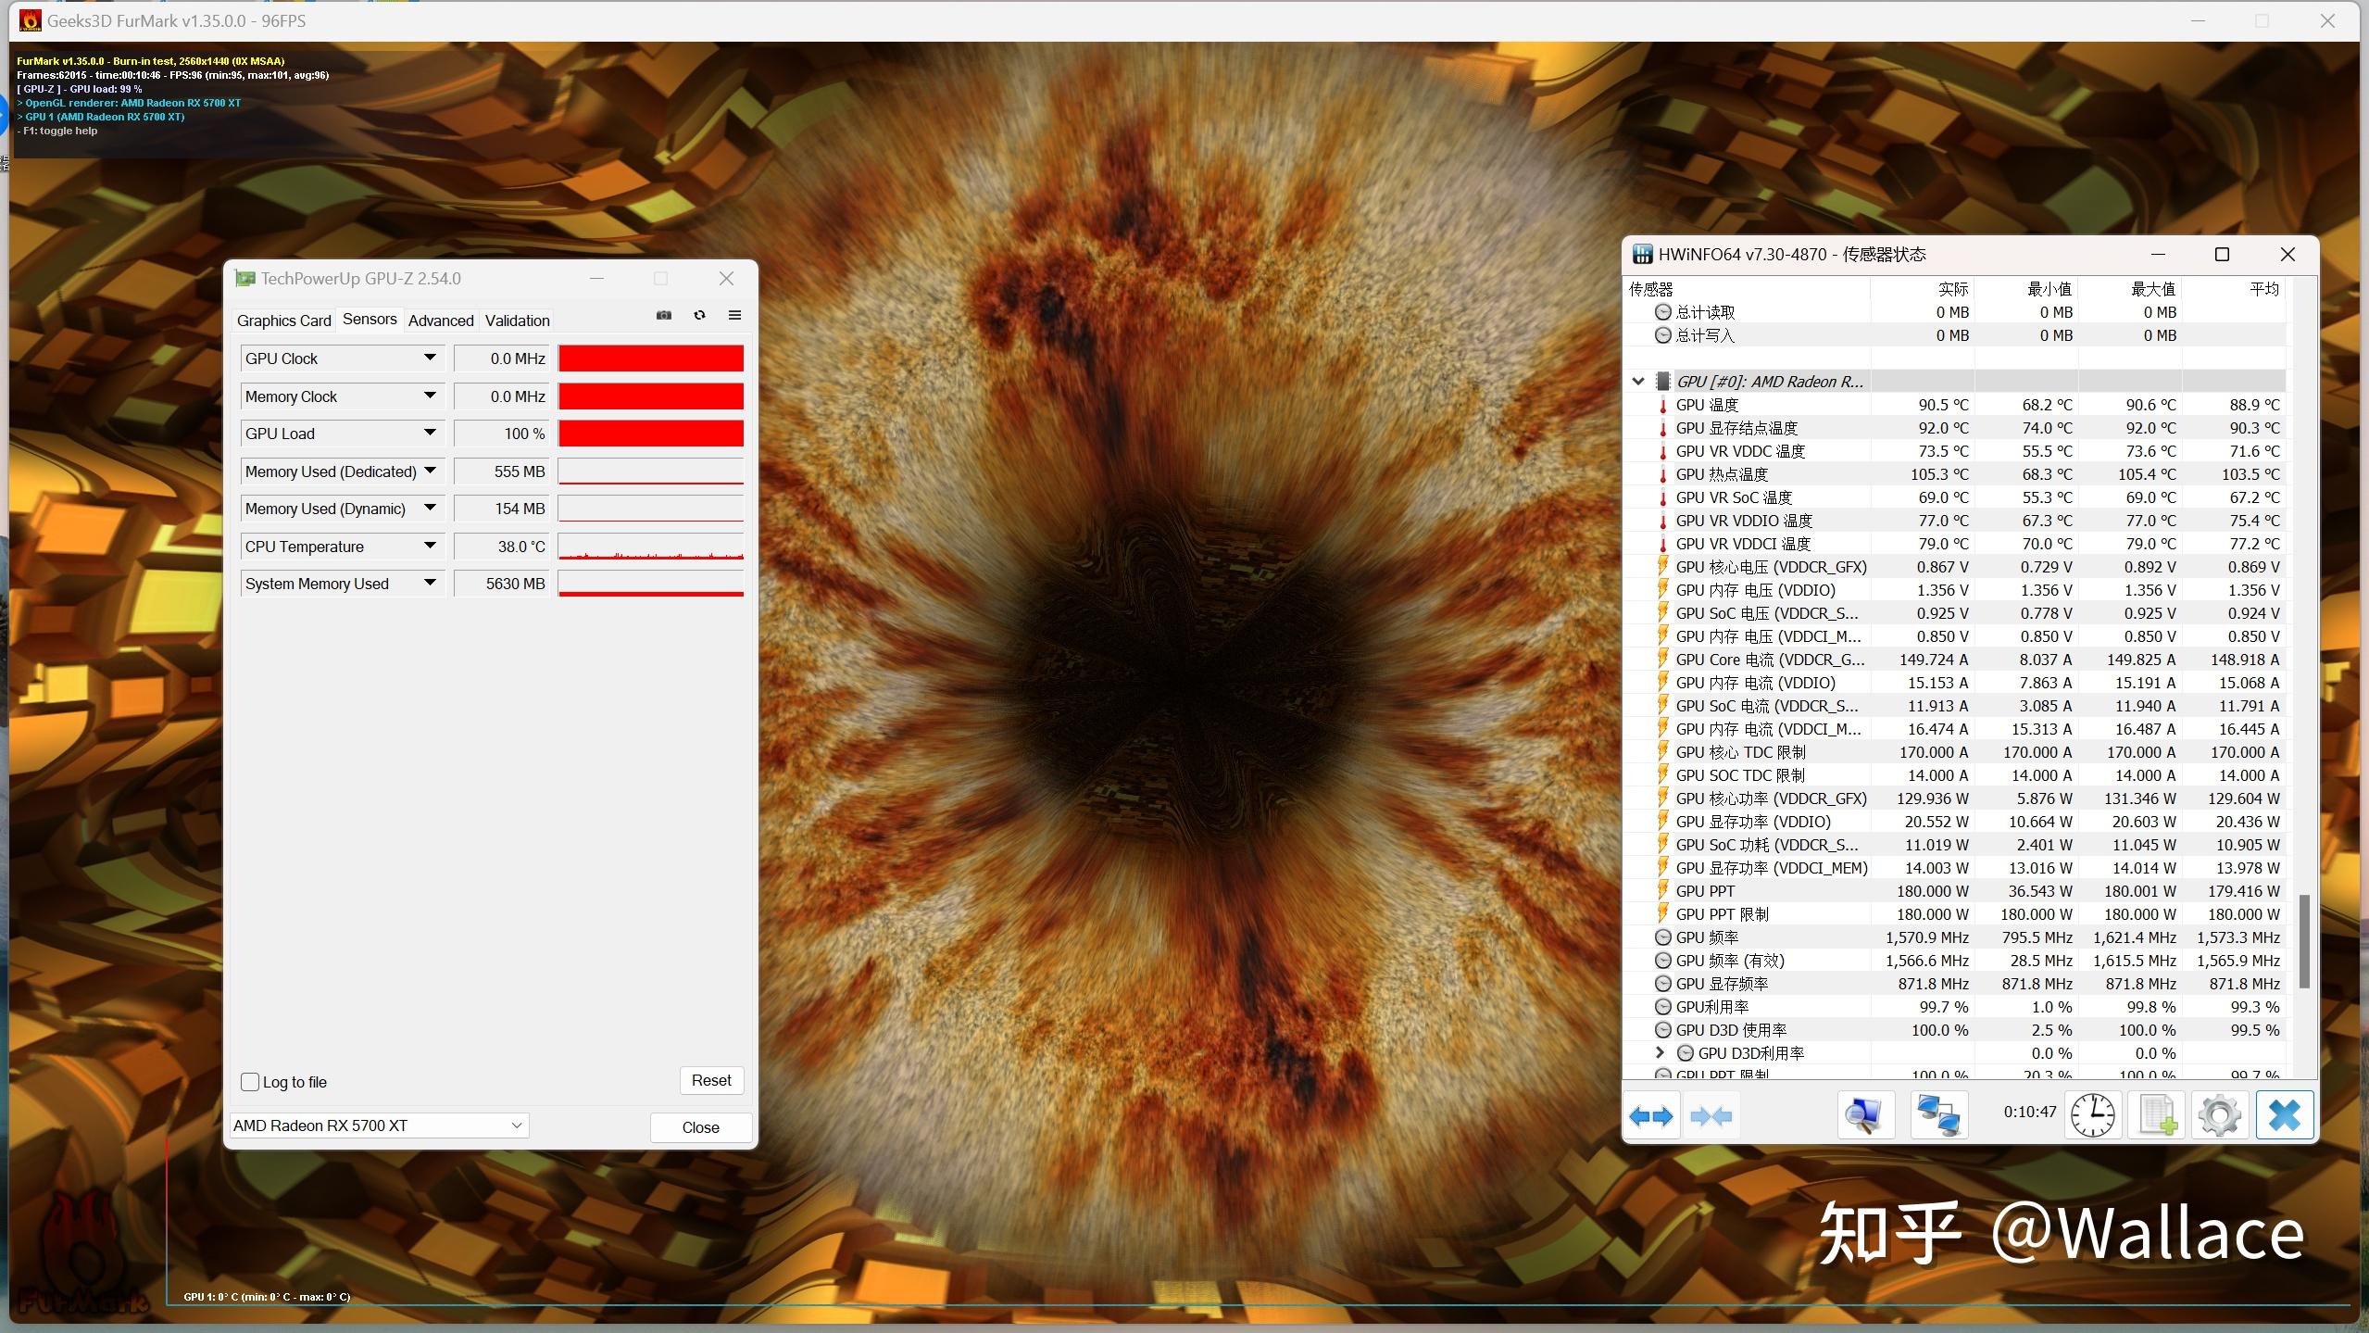Click GPU Load dropdown arrow

pyautogui.click(x=430, y=433)
